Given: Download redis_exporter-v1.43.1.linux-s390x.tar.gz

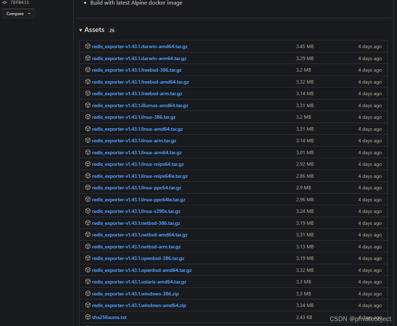Looking at the screenshot, I should tap(136, 211).
